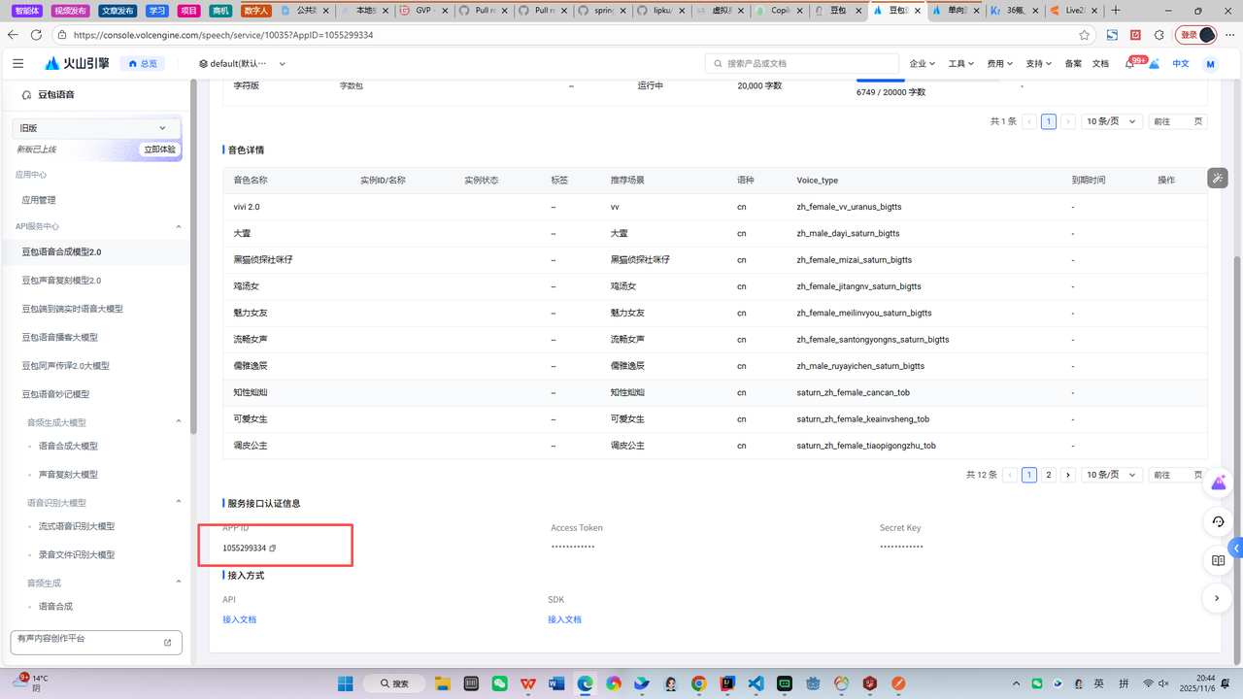Collapse the 语音识别大模型 group

pos(178,502)
